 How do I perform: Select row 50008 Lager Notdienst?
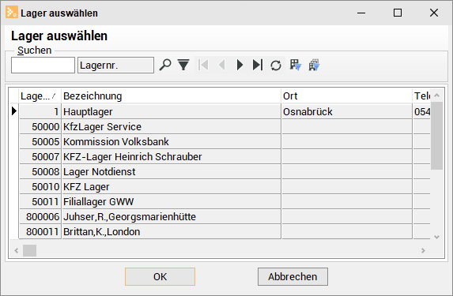click(225, 171)
